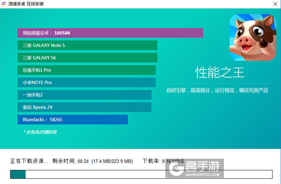This screenshot has height=184, width=281.
Task: Click the 17.4 MB/223.9 MB size text
Action: (112, 161)
